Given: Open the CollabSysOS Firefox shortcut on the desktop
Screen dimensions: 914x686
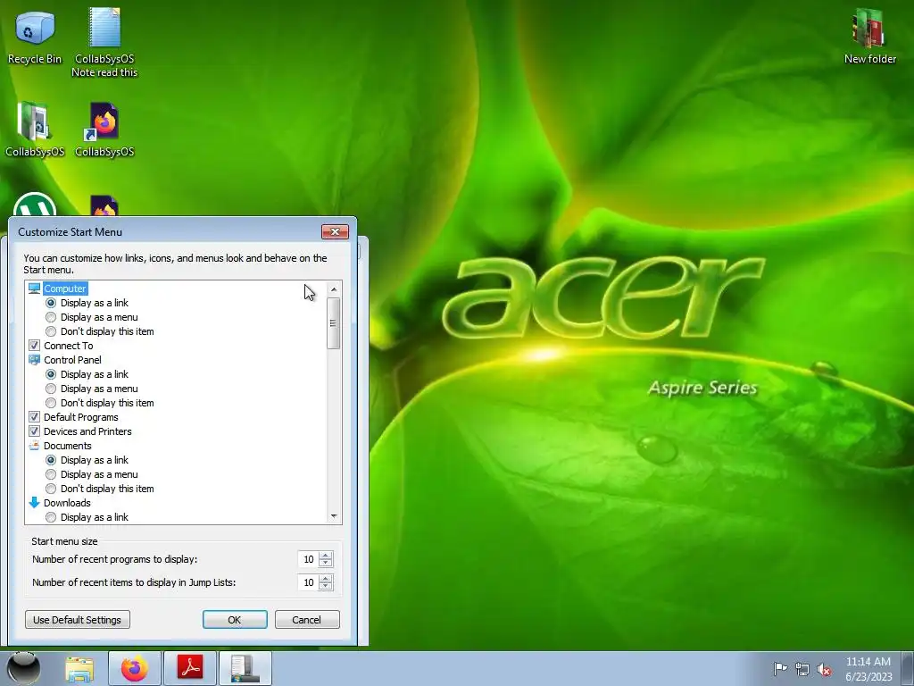Looking at the screenshot, I should click(104, 130).
